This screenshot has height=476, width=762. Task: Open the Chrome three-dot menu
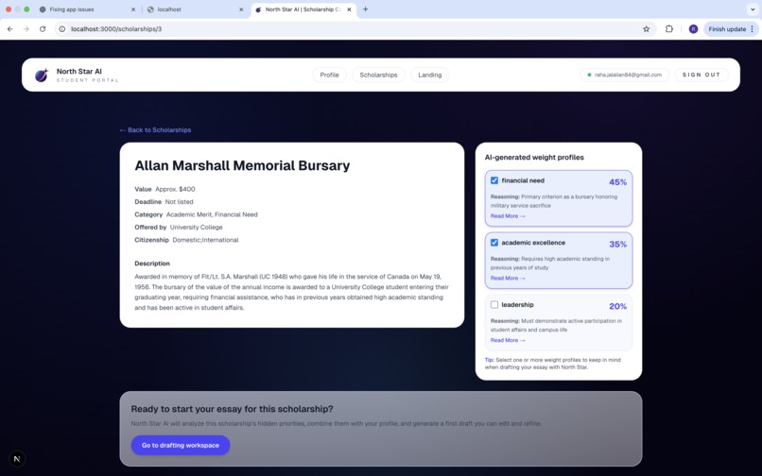point(753,29)
